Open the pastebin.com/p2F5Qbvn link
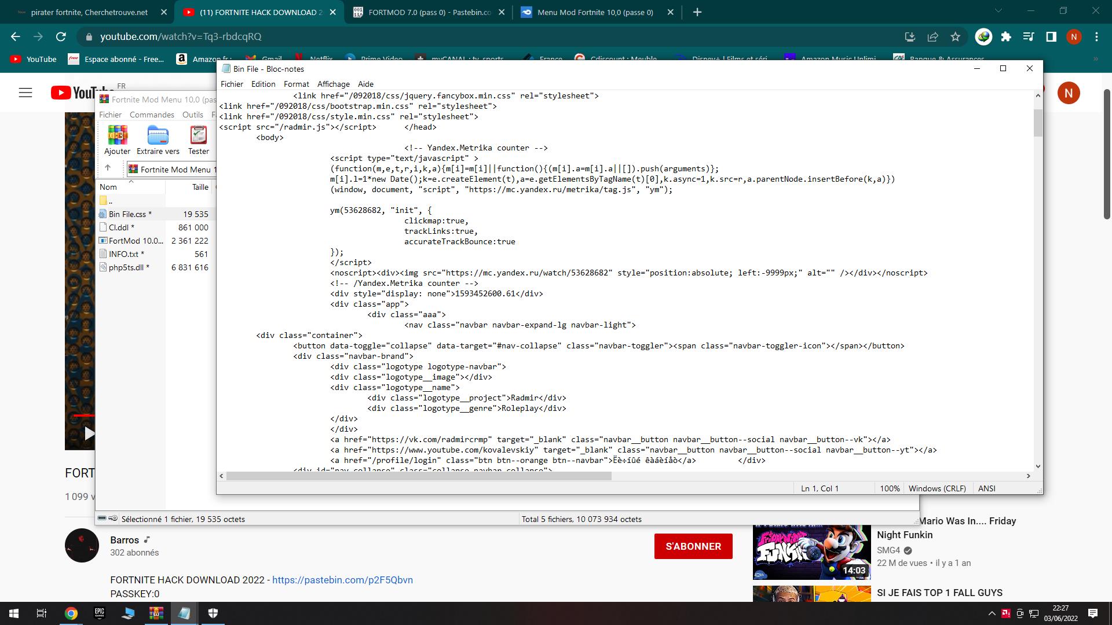 tap(342, 580)
